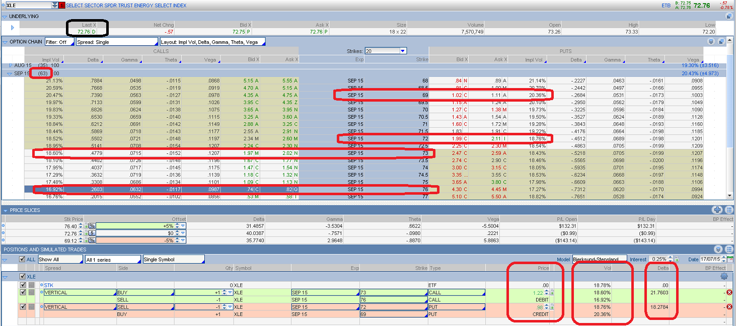Open the option chain Layout dropdown
The image size is (736, 326).
point(212,42)
